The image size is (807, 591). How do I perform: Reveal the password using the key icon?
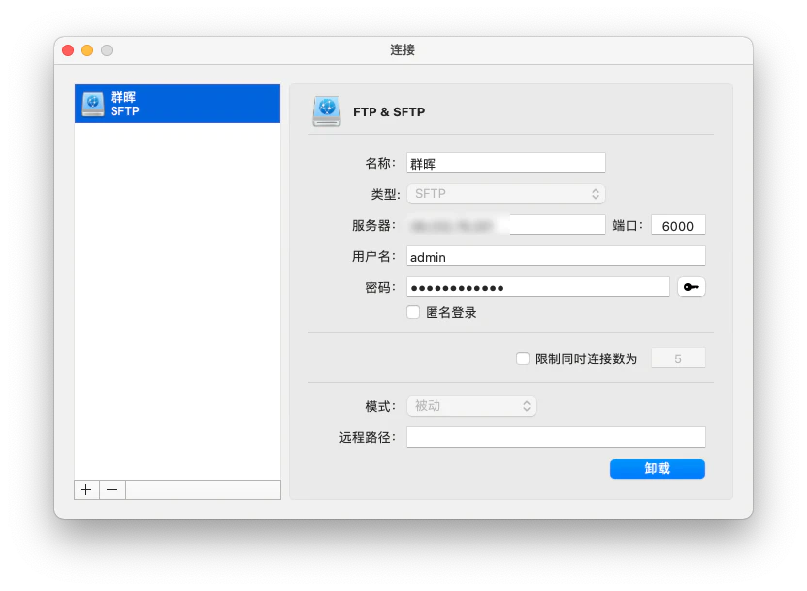pyautogui.click(x=692, y=287)
